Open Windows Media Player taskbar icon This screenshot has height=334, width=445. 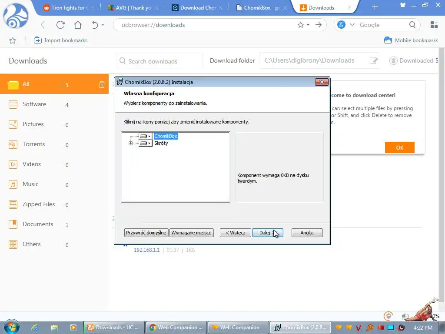point(73,327)
